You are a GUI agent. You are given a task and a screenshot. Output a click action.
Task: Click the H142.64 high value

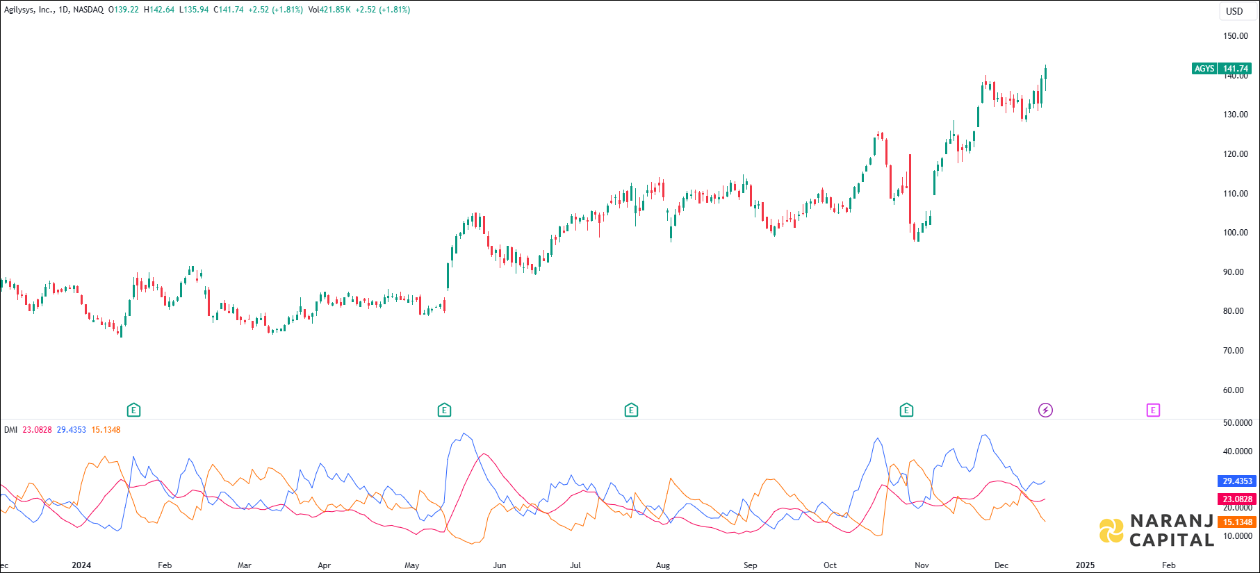(159, 10)
